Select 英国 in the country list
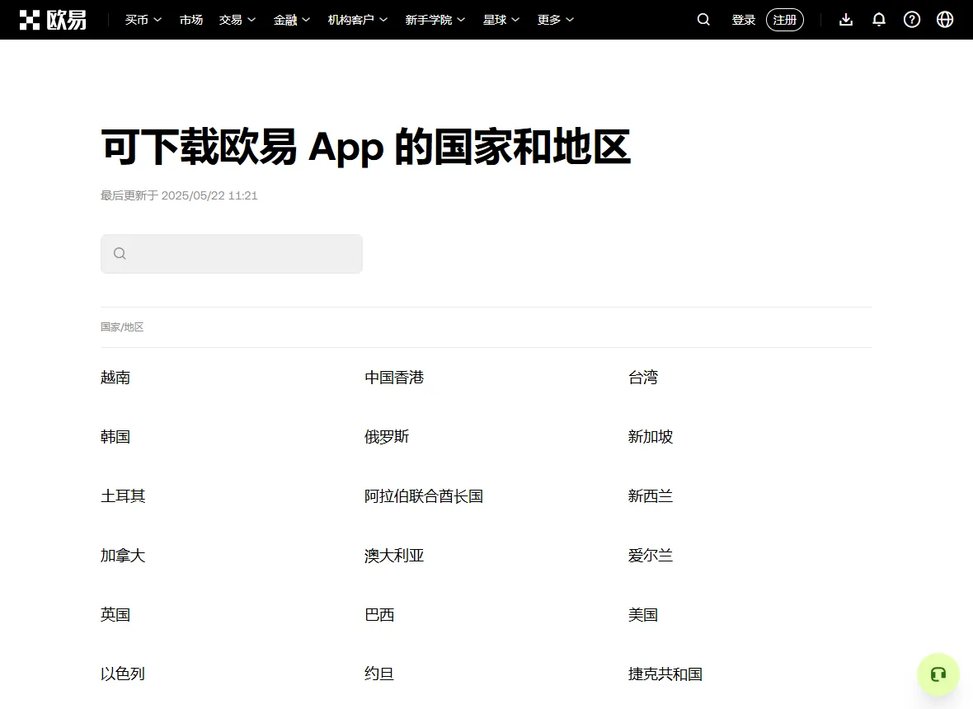Image resolution: width=973 pixels, height=709 pixels. click(115, 615)
